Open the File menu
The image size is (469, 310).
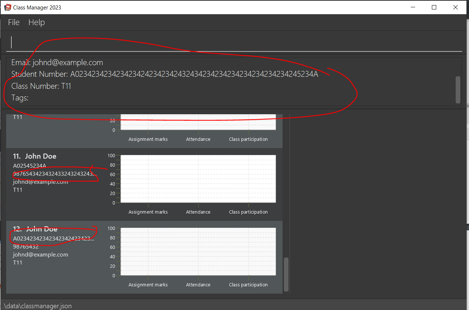(13, 22)
